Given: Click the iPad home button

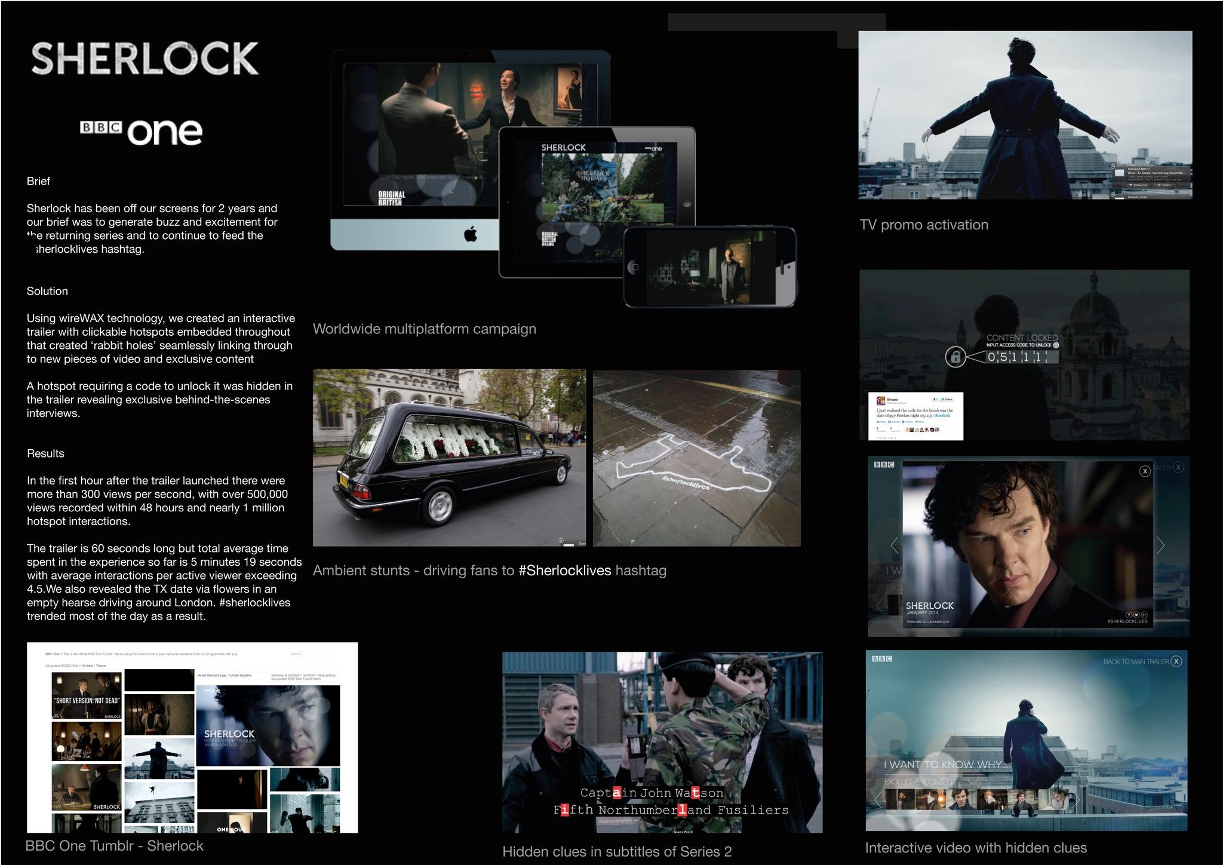Looking at the screenshot, I should [x=686, y=203].
